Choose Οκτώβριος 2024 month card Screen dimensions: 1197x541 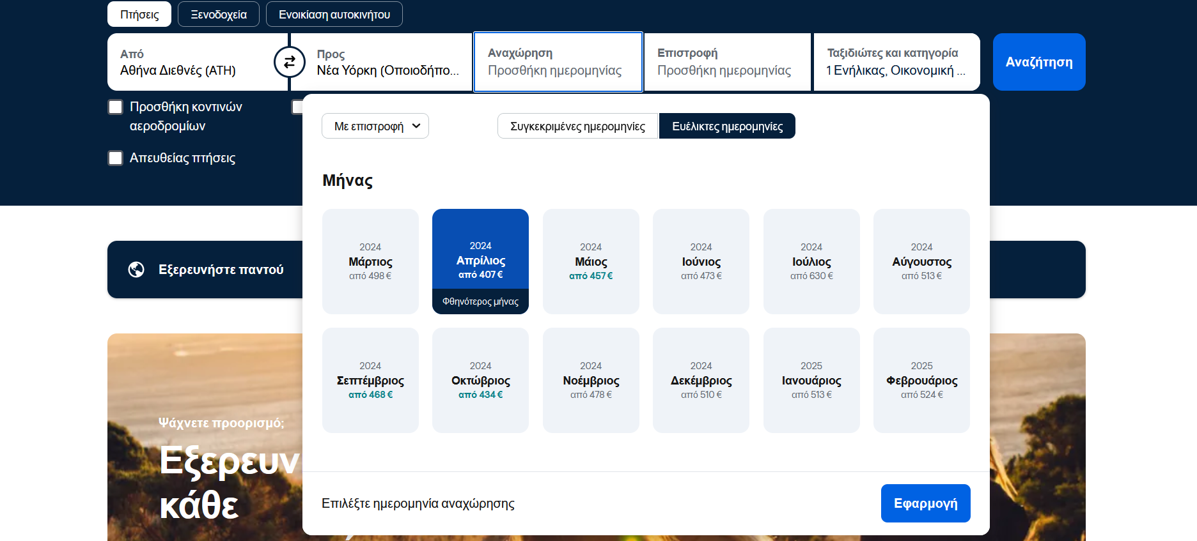481,380
